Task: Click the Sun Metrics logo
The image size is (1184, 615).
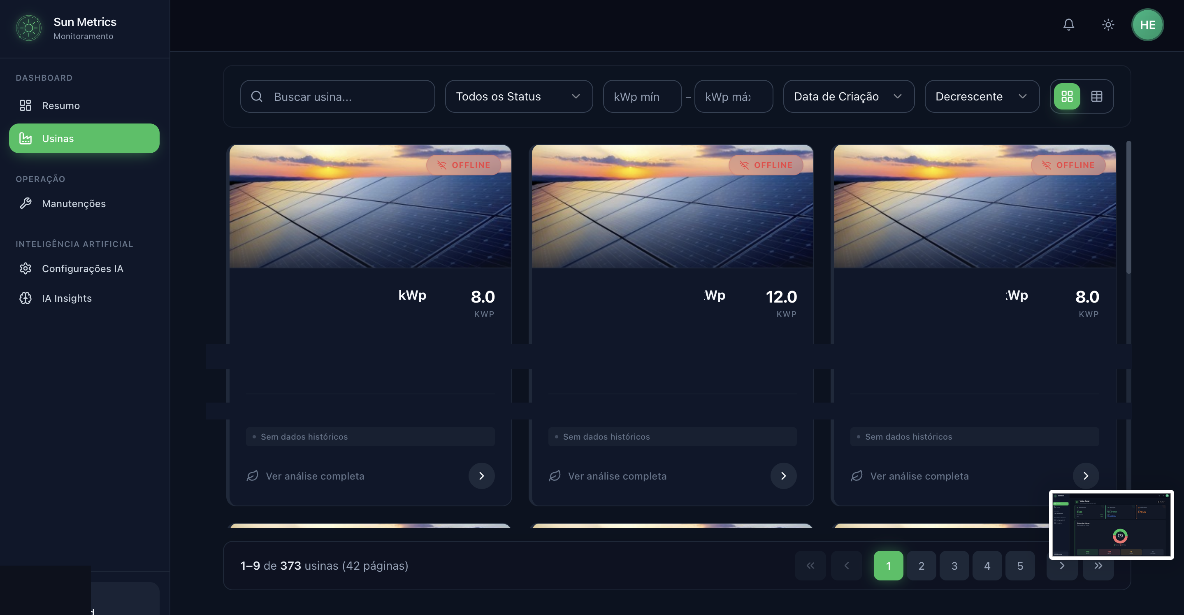Action: click(x=29, y=28)
